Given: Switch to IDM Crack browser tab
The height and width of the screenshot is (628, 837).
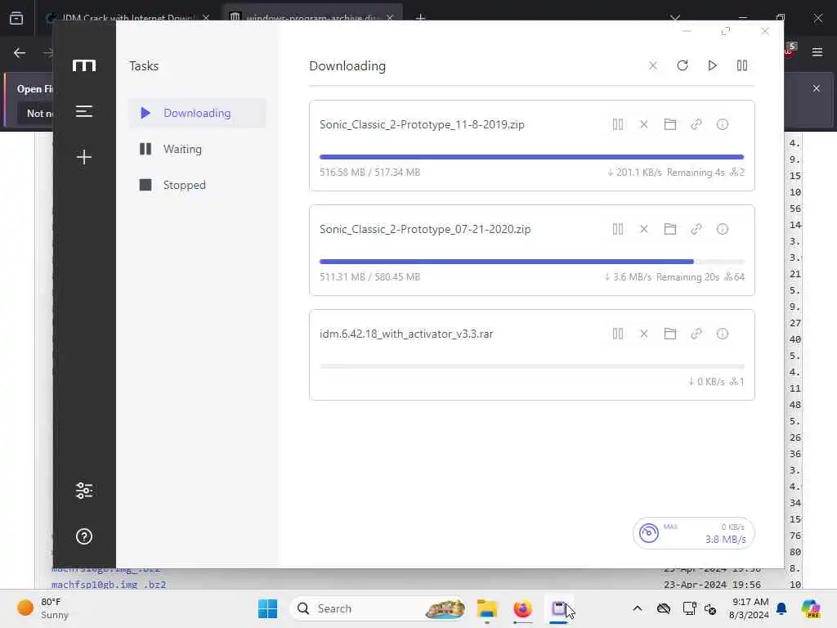Looking at the screenshot, I should click(128, 17).
